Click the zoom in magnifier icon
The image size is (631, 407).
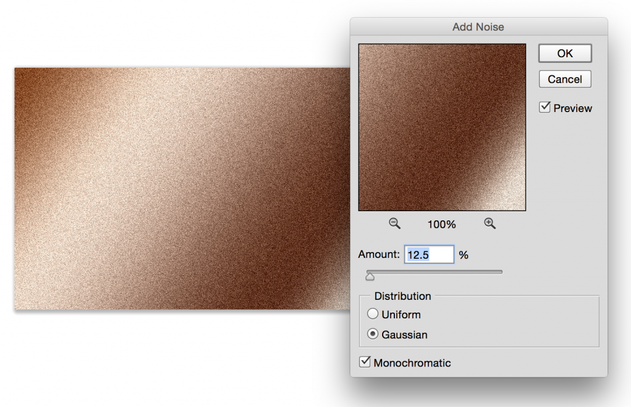[489, 224]
